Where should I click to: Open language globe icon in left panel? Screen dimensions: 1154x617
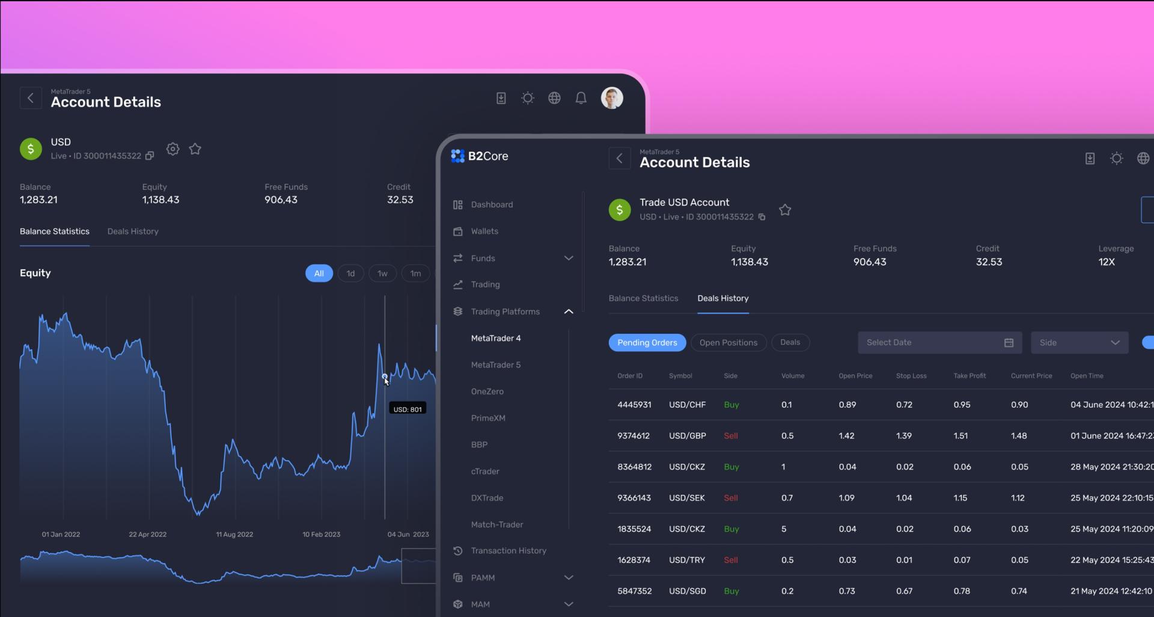coord(554,98)
